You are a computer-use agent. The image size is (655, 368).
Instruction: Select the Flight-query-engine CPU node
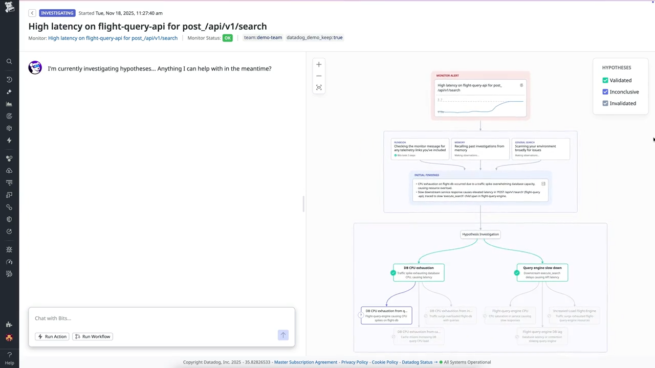[x=510, y=315]
